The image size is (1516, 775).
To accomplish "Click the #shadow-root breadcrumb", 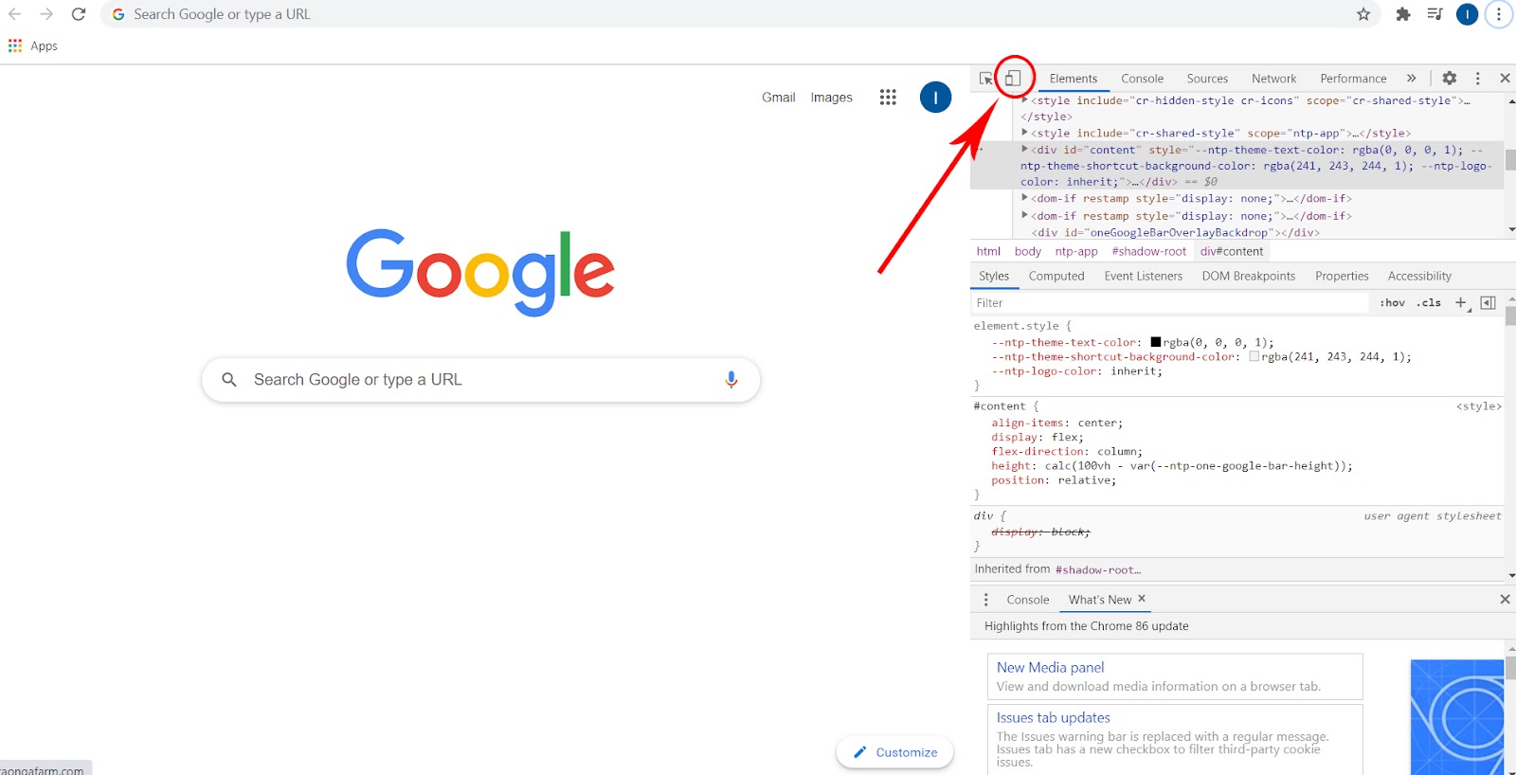I will pos(1148,251).
